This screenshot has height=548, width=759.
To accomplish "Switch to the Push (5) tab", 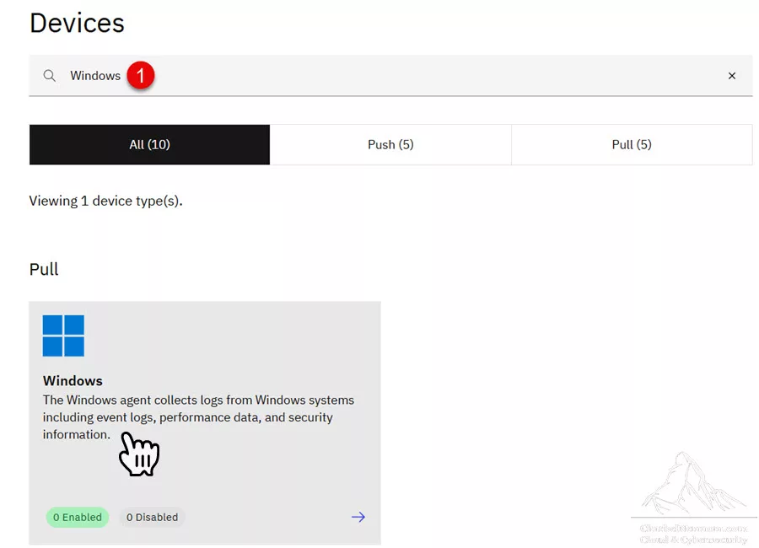I will point(390,145).
